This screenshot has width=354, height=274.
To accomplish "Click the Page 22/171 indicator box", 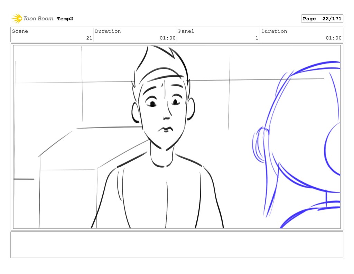I will coord(322,19).
